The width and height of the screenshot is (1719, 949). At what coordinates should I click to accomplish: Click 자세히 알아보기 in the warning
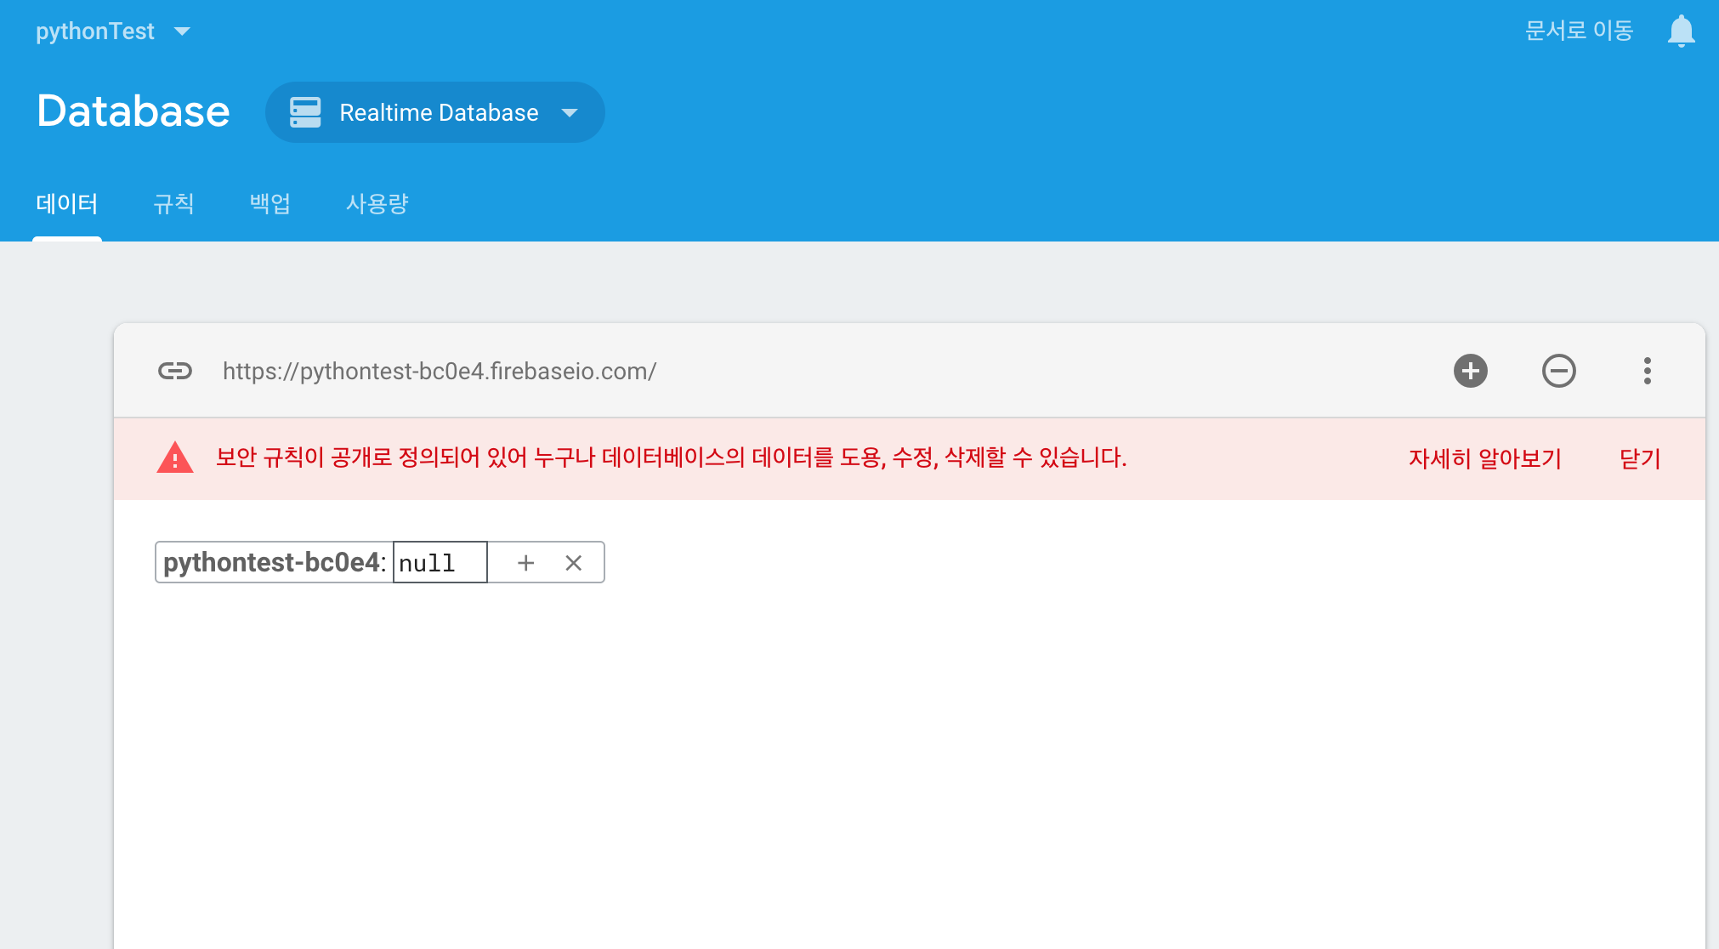tap(1484, 458)
